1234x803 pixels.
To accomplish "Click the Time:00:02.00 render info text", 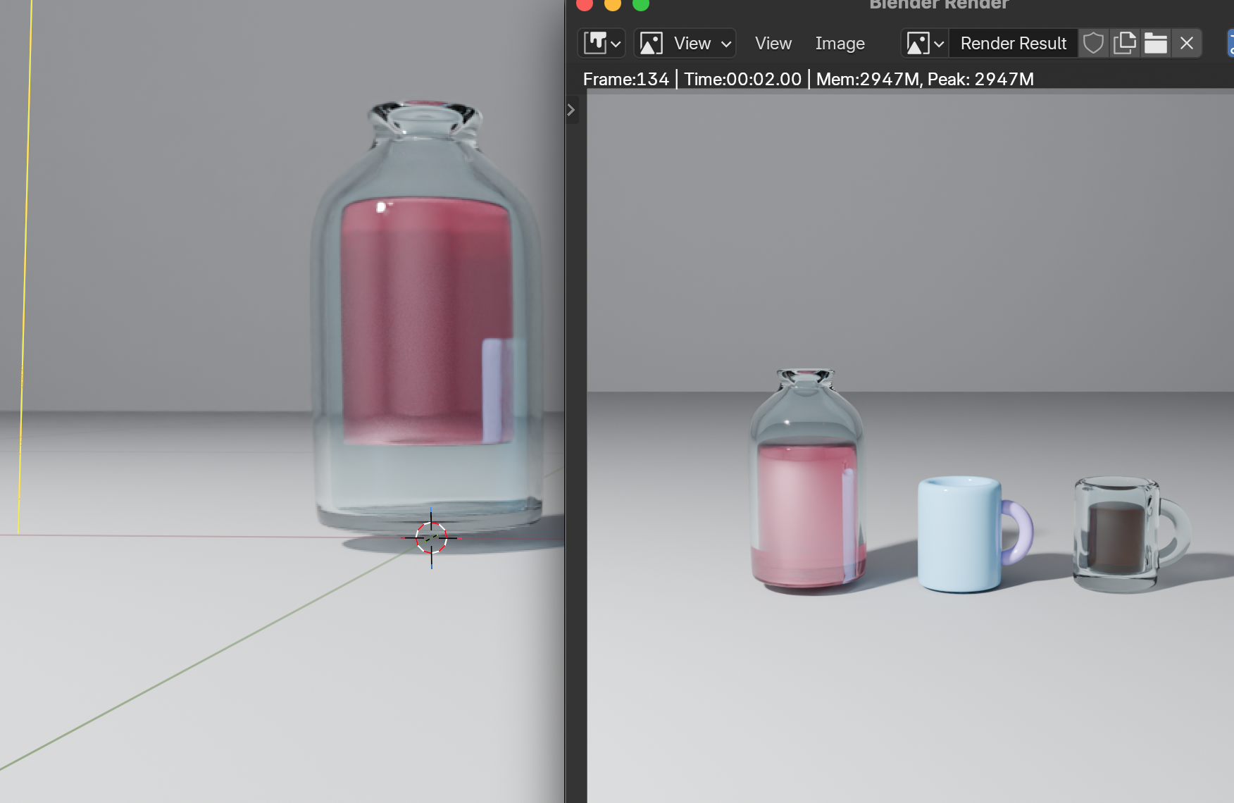I will [742, 79].
